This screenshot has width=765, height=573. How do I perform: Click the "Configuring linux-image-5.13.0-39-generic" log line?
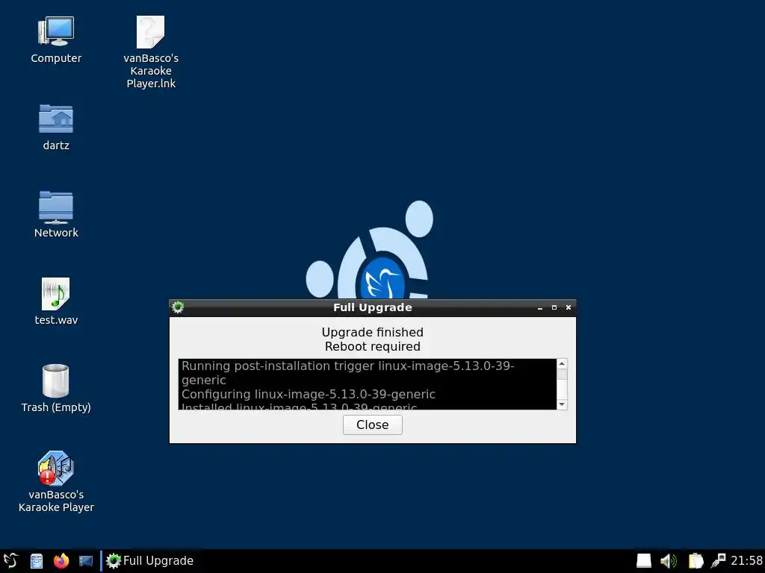[309, 394]
